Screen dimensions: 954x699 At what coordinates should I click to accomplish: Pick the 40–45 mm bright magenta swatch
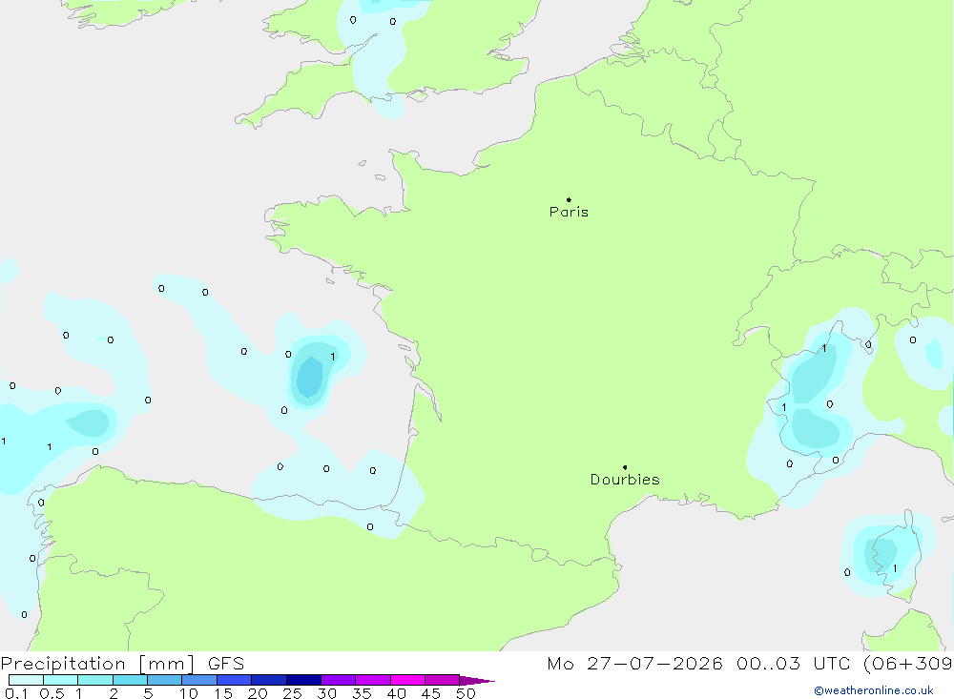(407, 680)
